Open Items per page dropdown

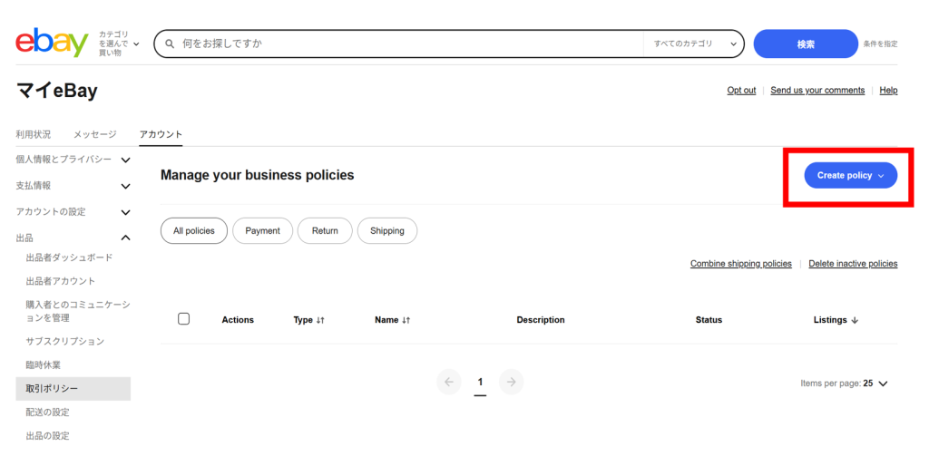tap(845, 383)
